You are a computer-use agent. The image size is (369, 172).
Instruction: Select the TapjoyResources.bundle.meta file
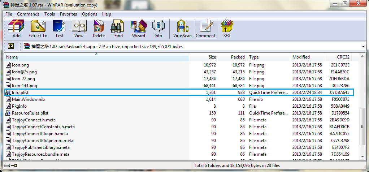click(x=40, y=154)
